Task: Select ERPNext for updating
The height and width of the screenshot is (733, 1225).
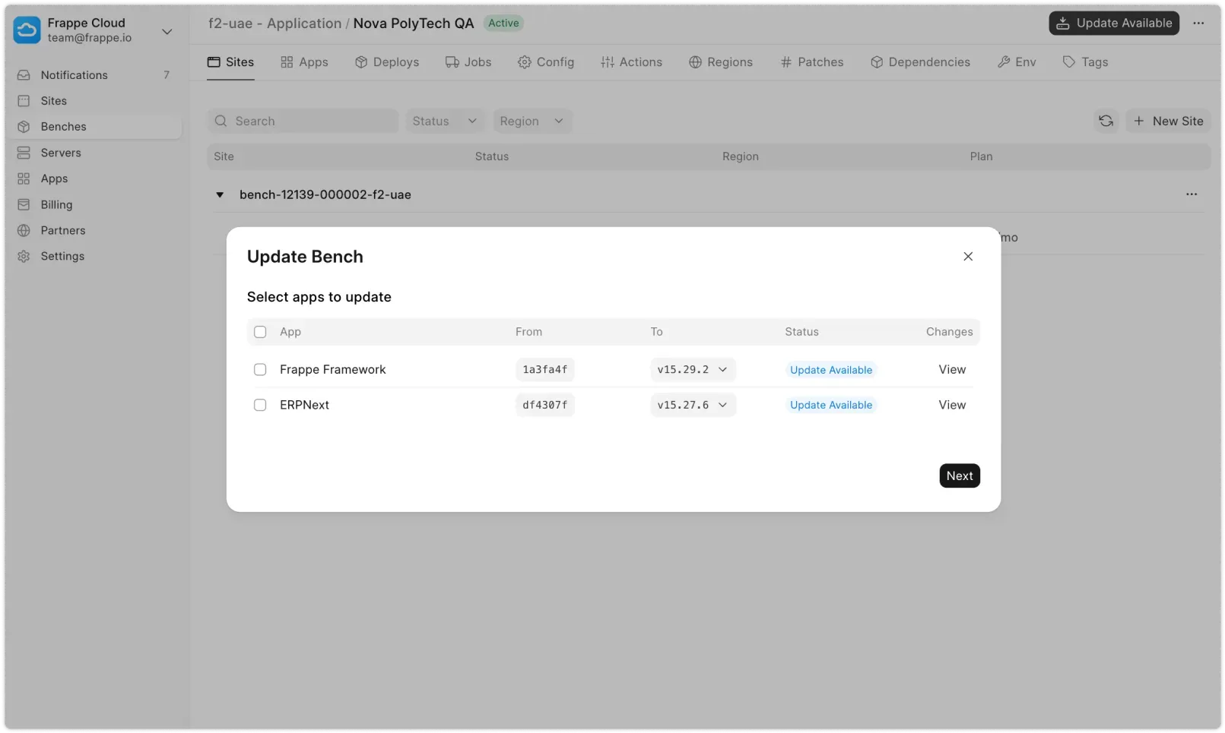Action: [x=260, y=405]
